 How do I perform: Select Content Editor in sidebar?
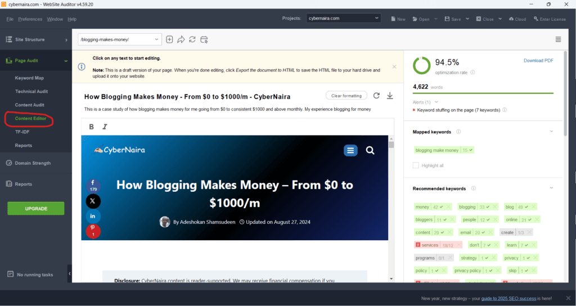pyautogui.click(x=30, y=119)
